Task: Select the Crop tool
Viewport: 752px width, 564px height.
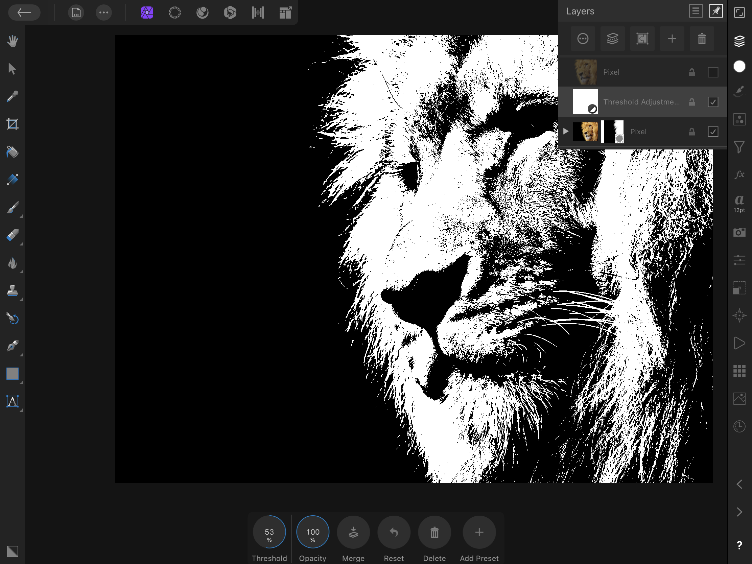Action: point(13,124)
